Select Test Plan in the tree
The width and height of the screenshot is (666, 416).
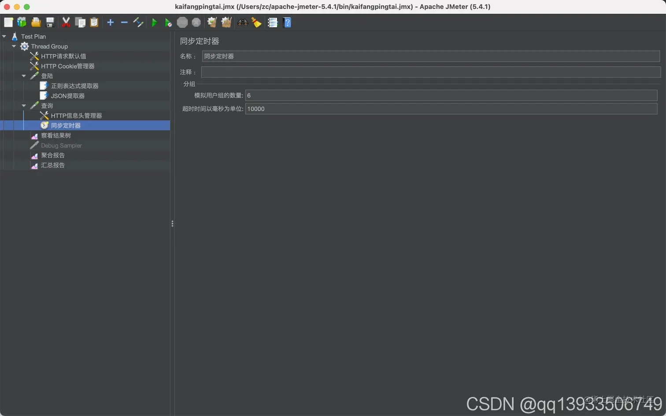click(33, 37)
